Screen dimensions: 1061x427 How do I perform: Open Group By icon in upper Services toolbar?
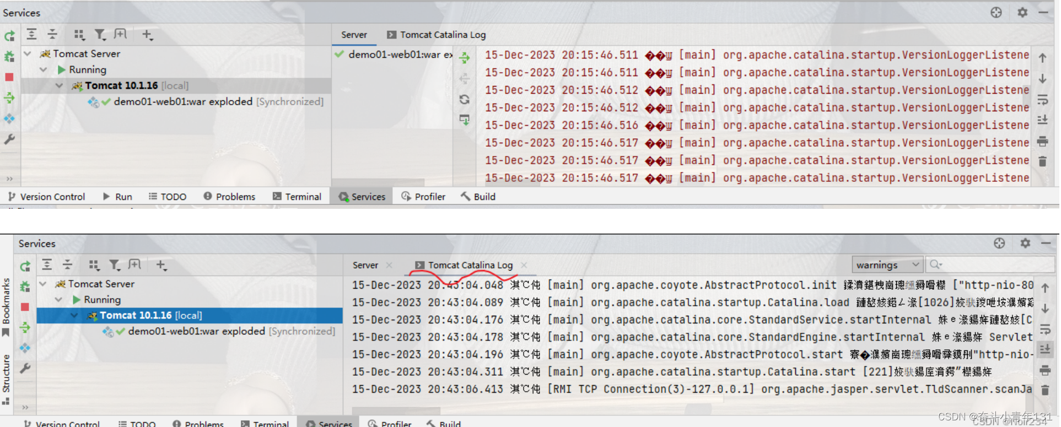click(x=79, y=35)
